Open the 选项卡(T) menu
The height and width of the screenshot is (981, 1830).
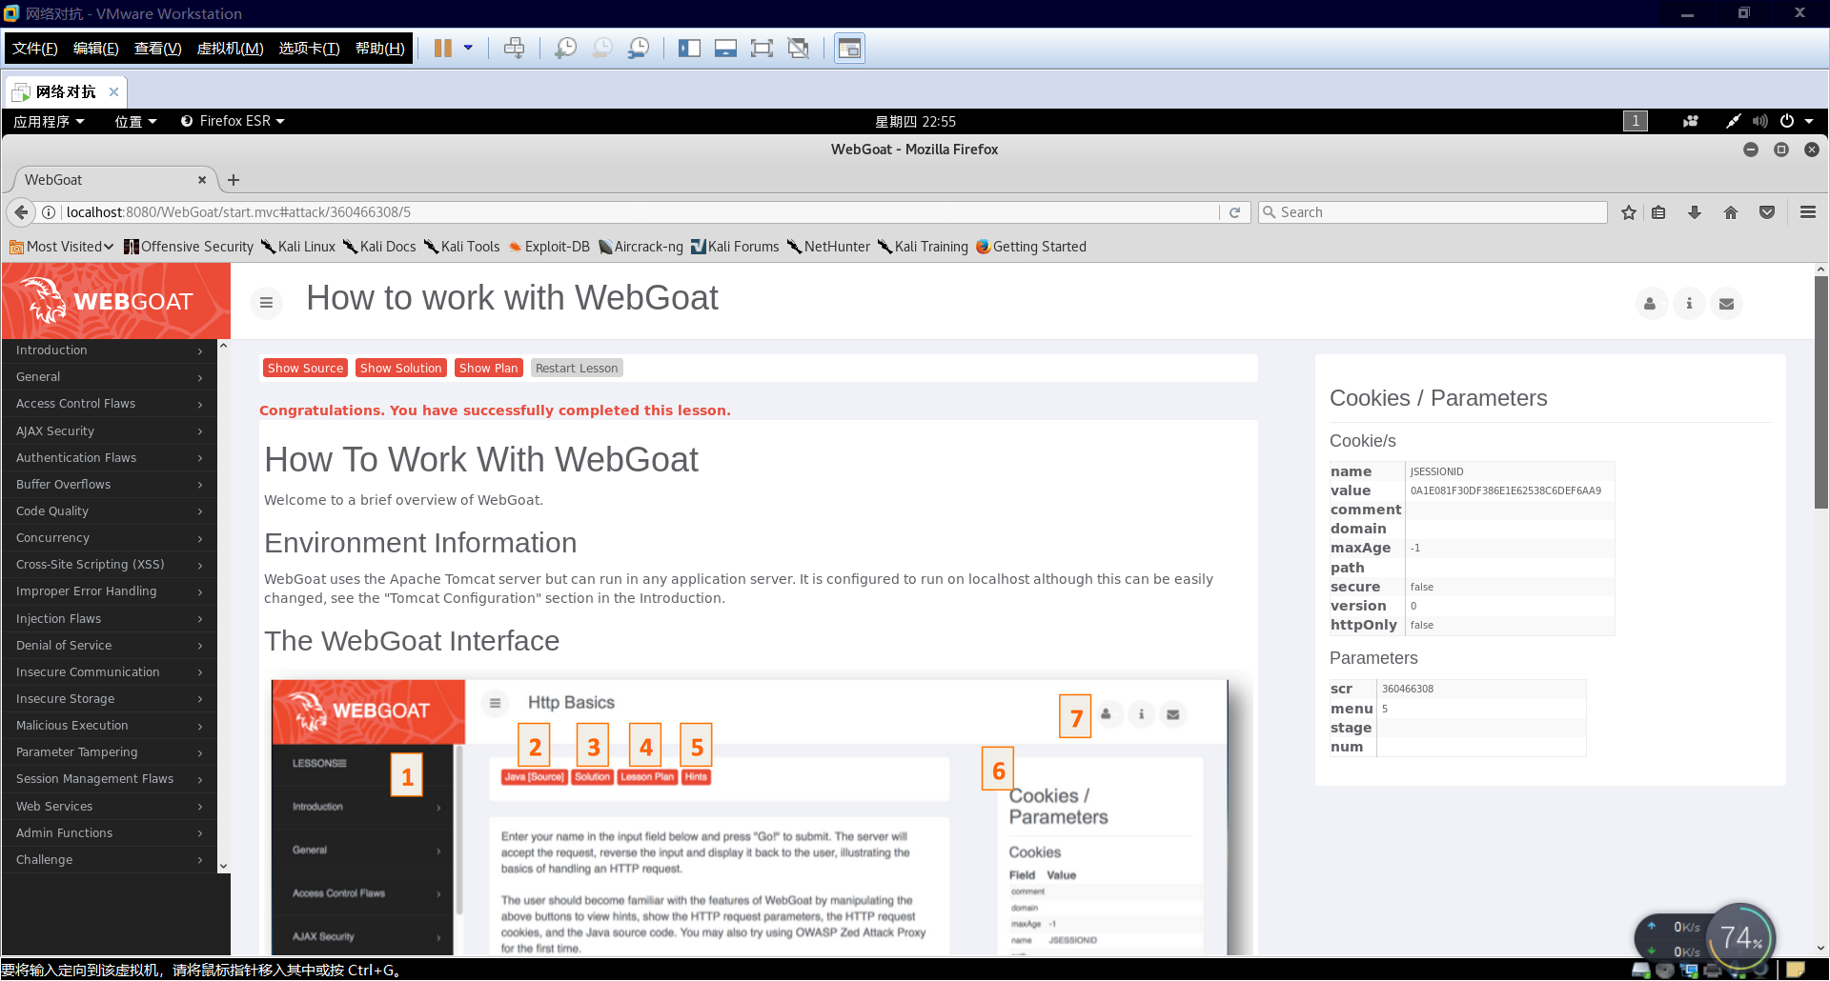310,49
